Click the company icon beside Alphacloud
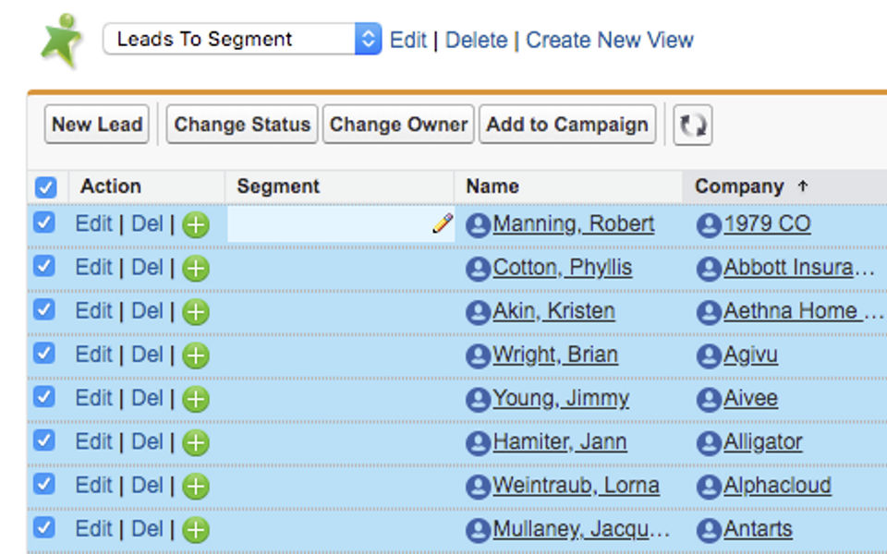The height and width of the screenshot is (554, 887). pyautogui.click(x=709, y=487)
